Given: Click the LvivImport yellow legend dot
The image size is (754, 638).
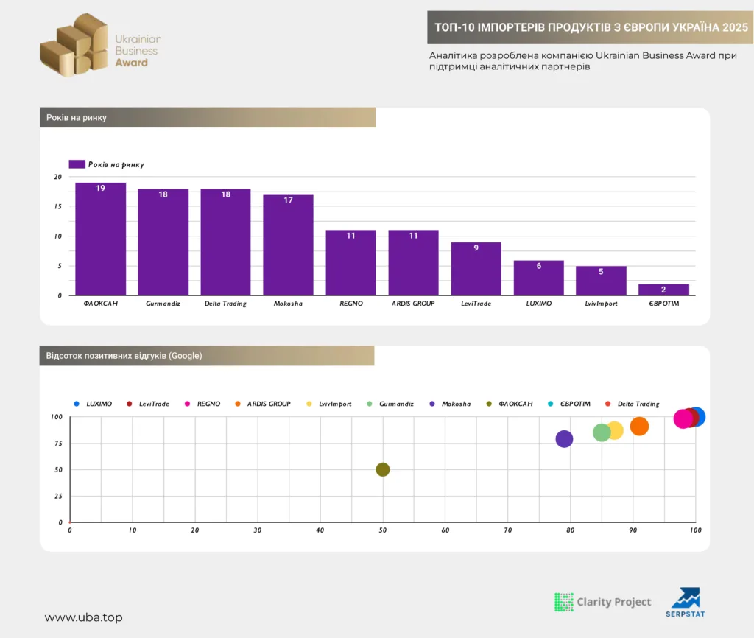Looking at the screenshot, I should coord(309,404).
